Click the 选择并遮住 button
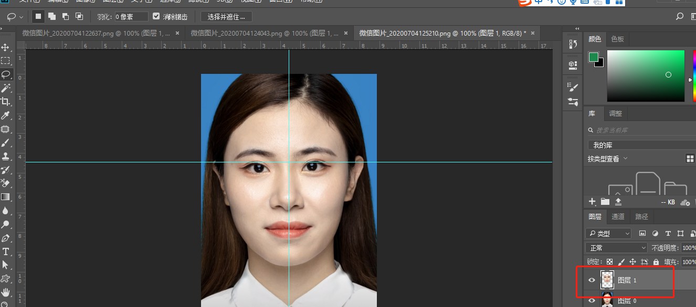696x307 pixels. (226, 17)
